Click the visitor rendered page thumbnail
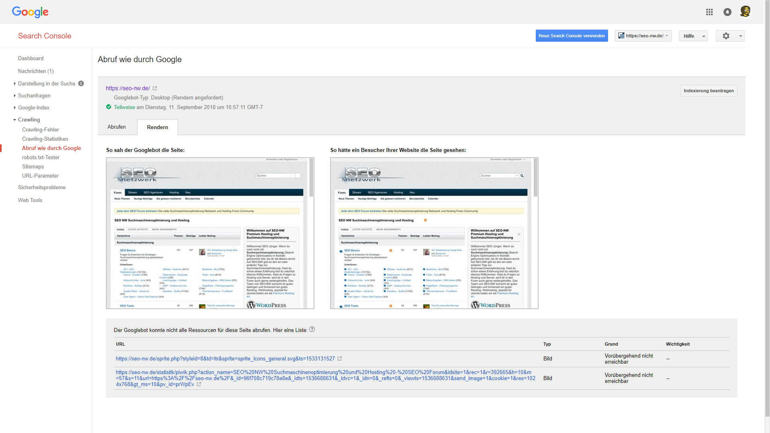This screenshot has height=433, width=770. (432, 233)
